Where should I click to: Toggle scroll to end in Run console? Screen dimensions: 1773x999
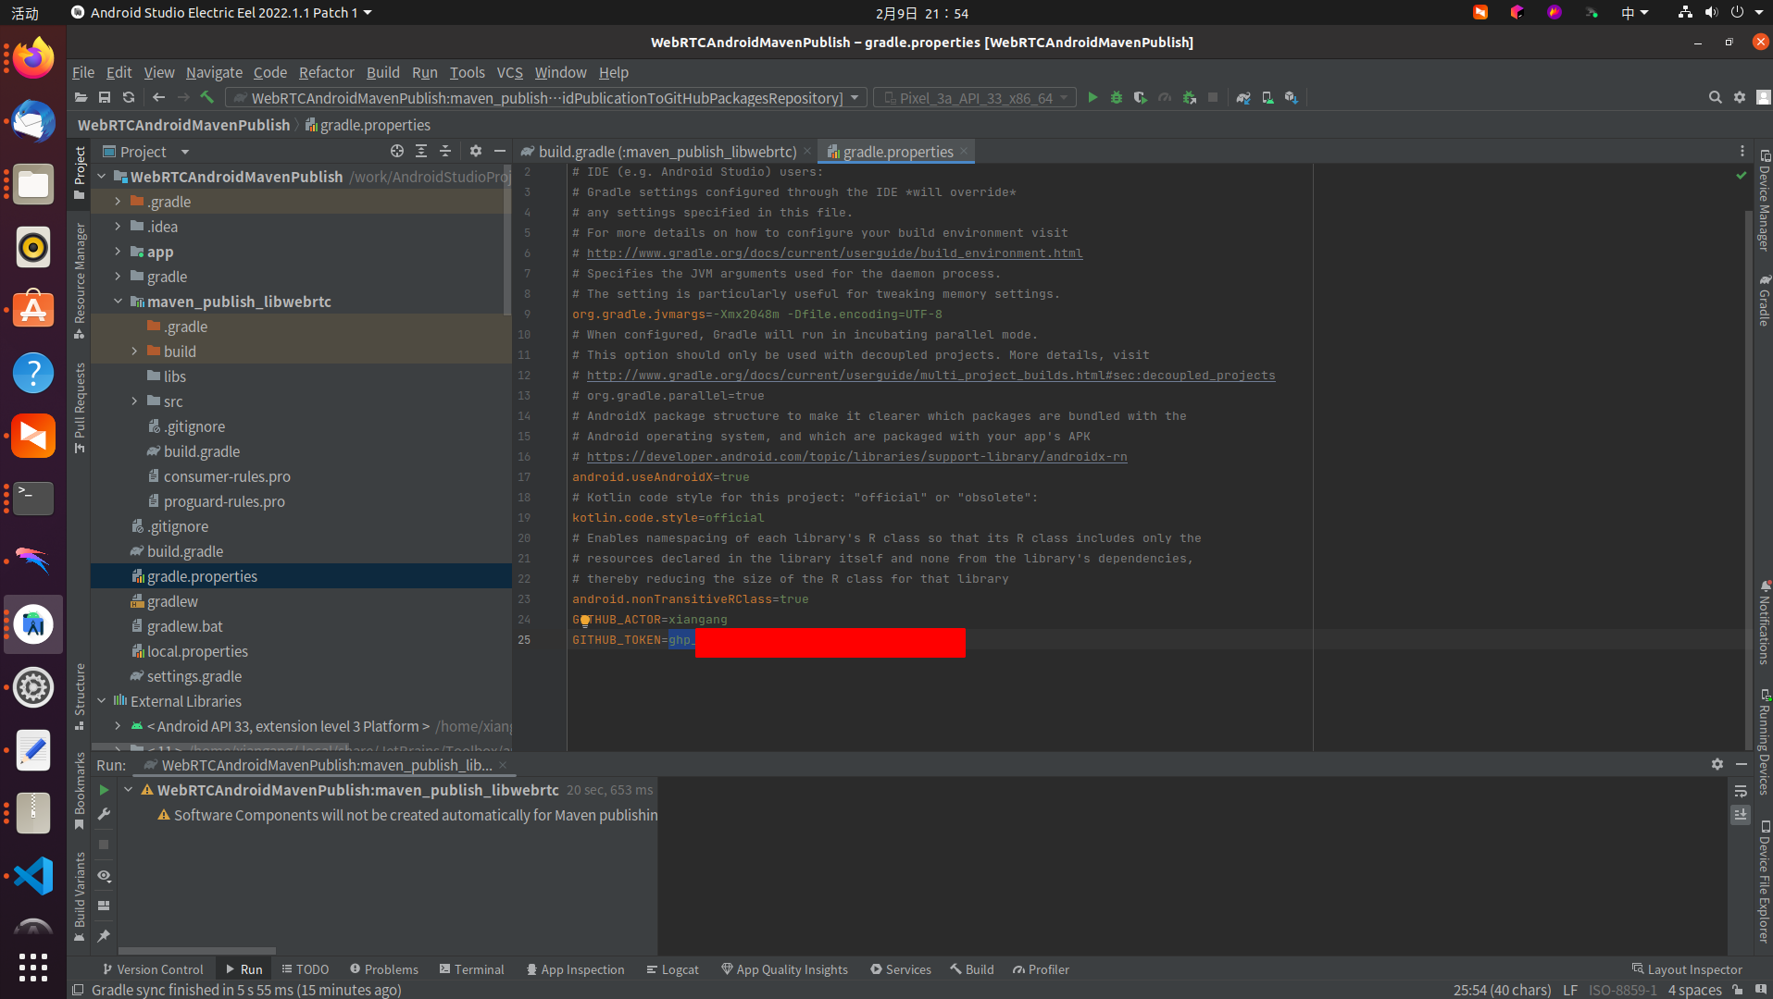pyautogui.click(x=1741, y=815)
